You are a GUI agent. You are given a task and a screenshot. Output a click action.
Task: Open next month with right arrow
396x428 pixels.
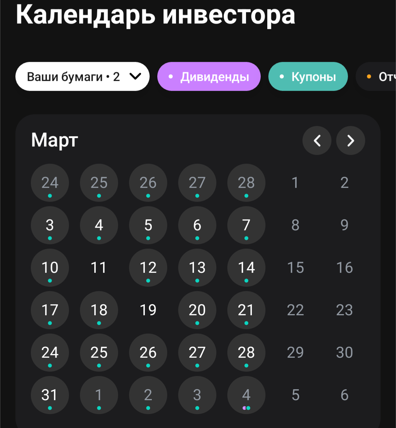pyautogui.click(x=350, y=141)
